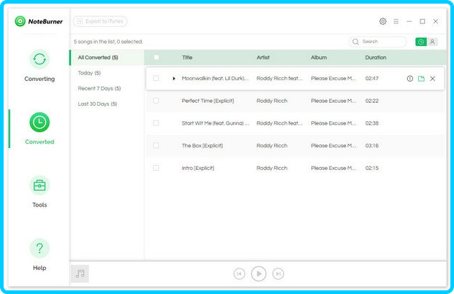Click the search magnifier icon
454x294 pixels.
pos(355,42)
